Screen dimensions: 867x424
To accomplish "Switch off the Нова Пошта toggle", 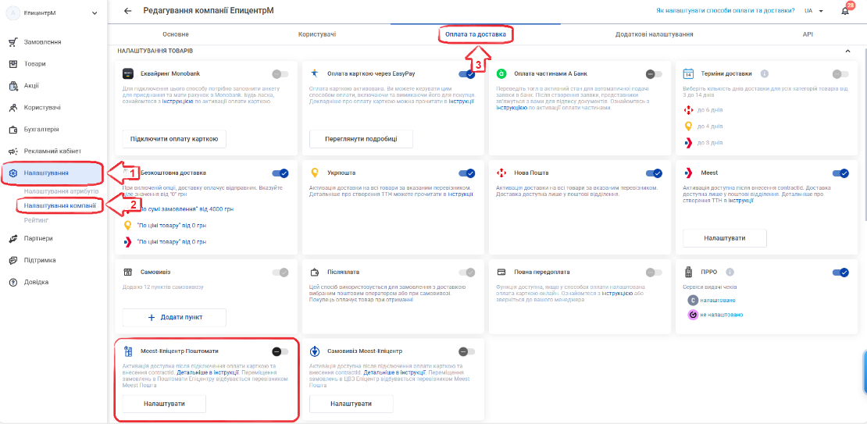I will click(x=654, y=173).
